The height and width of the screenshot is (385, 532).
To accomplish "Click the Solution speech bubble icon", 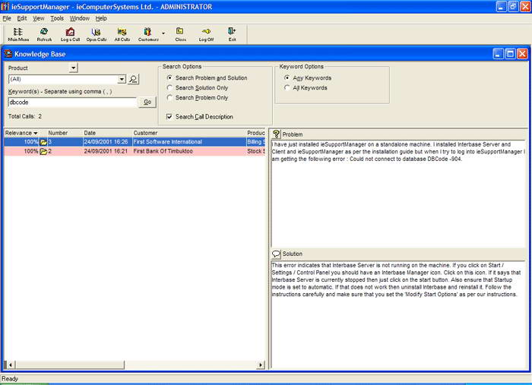I will point(277,254).
